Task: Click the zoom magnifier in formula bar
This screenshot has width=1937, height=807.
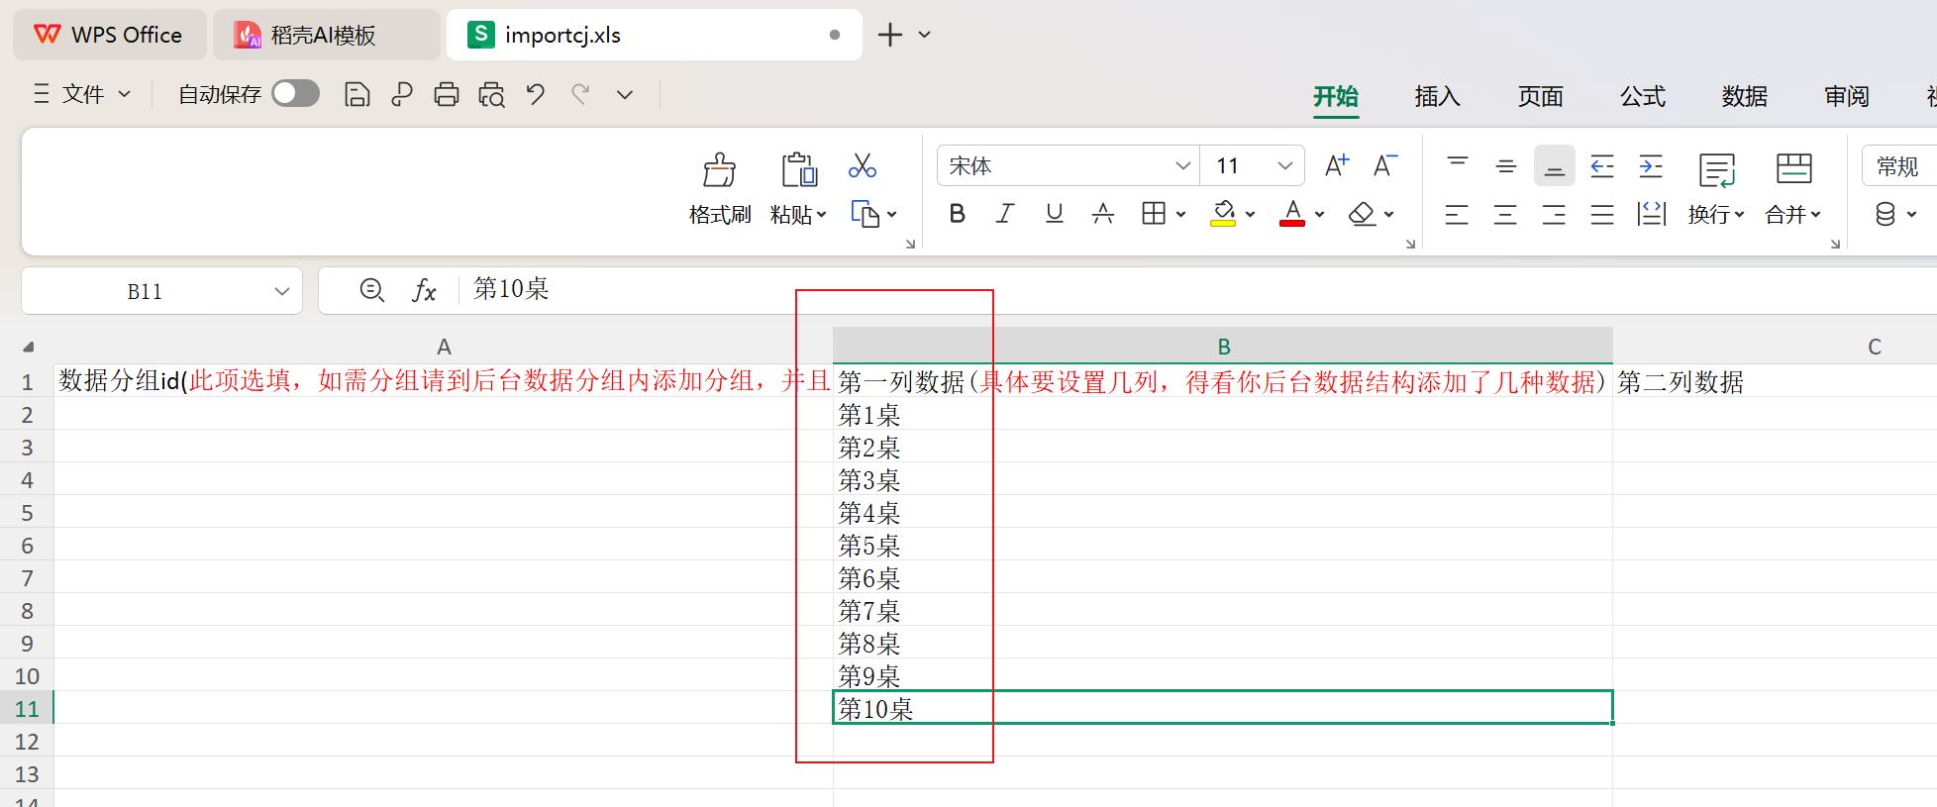Action: tap(372, 290)
